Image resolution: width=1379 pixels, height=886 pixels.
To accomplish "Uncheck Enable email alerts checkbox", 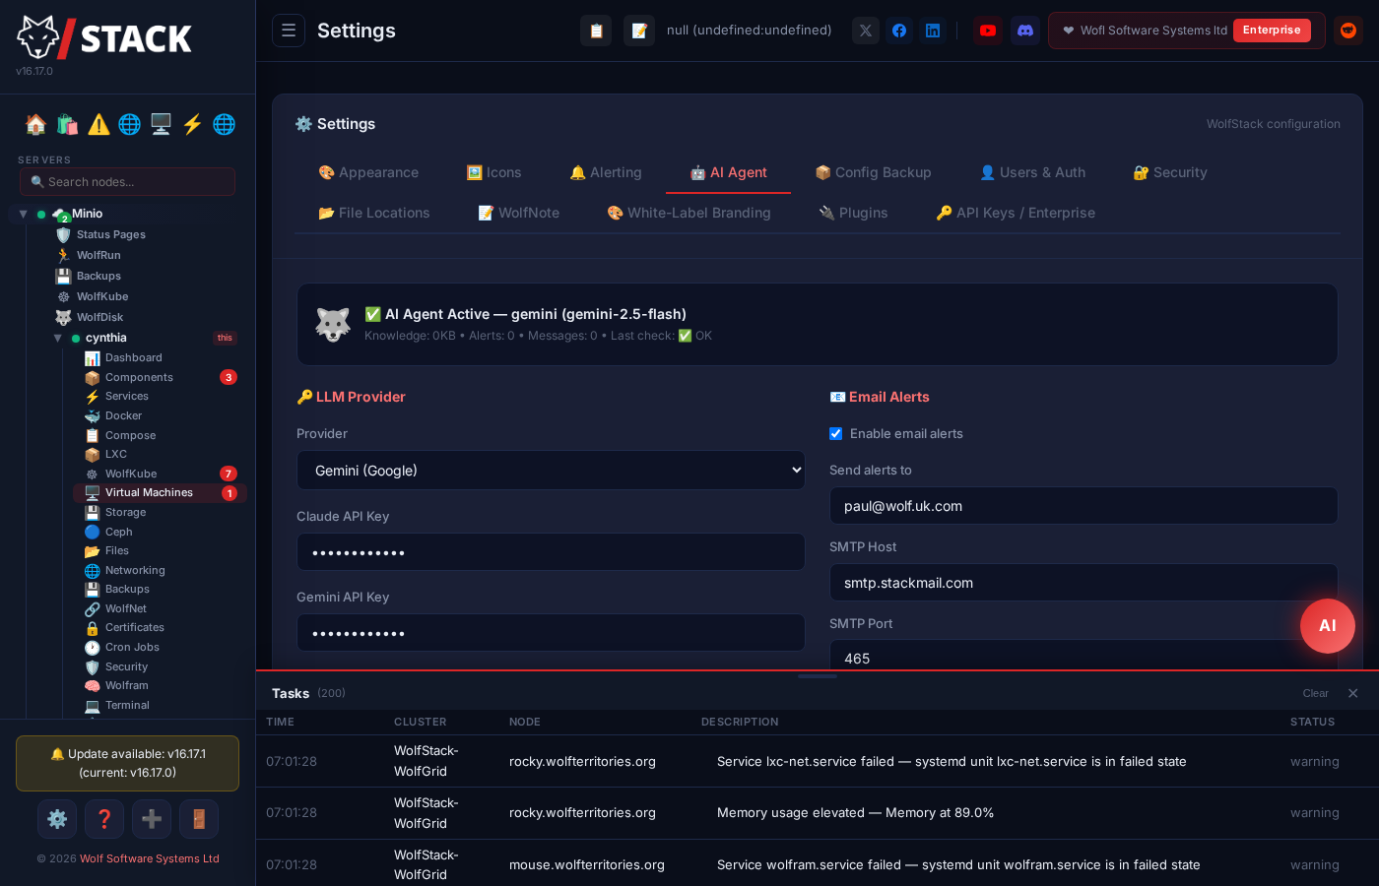I will [x=836, y=433].
